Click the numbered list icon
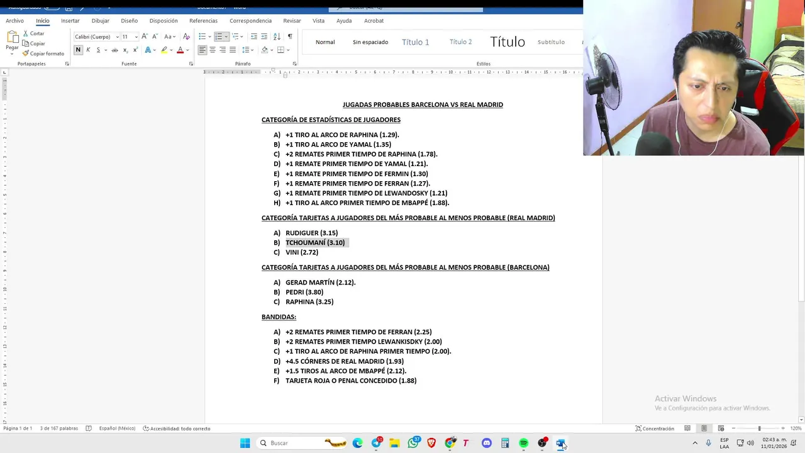805x453 pixels. tap(218, 36)
